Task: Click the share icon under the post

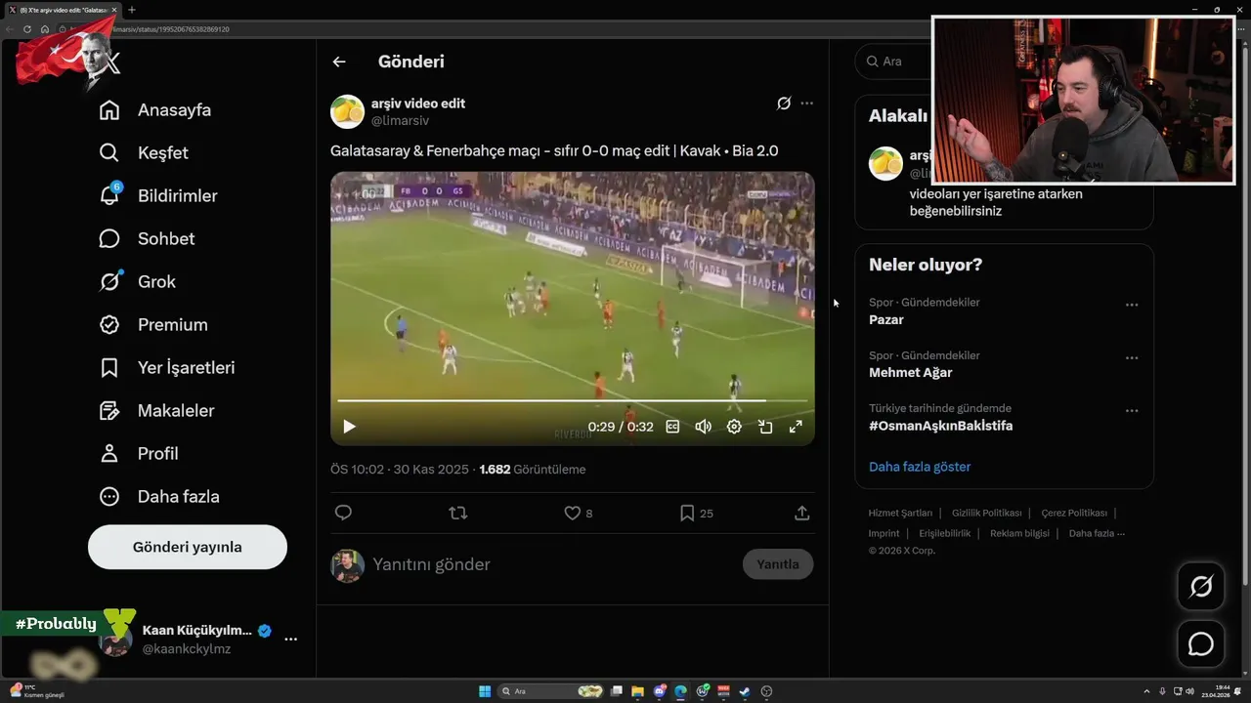Action: coord(801,513)
